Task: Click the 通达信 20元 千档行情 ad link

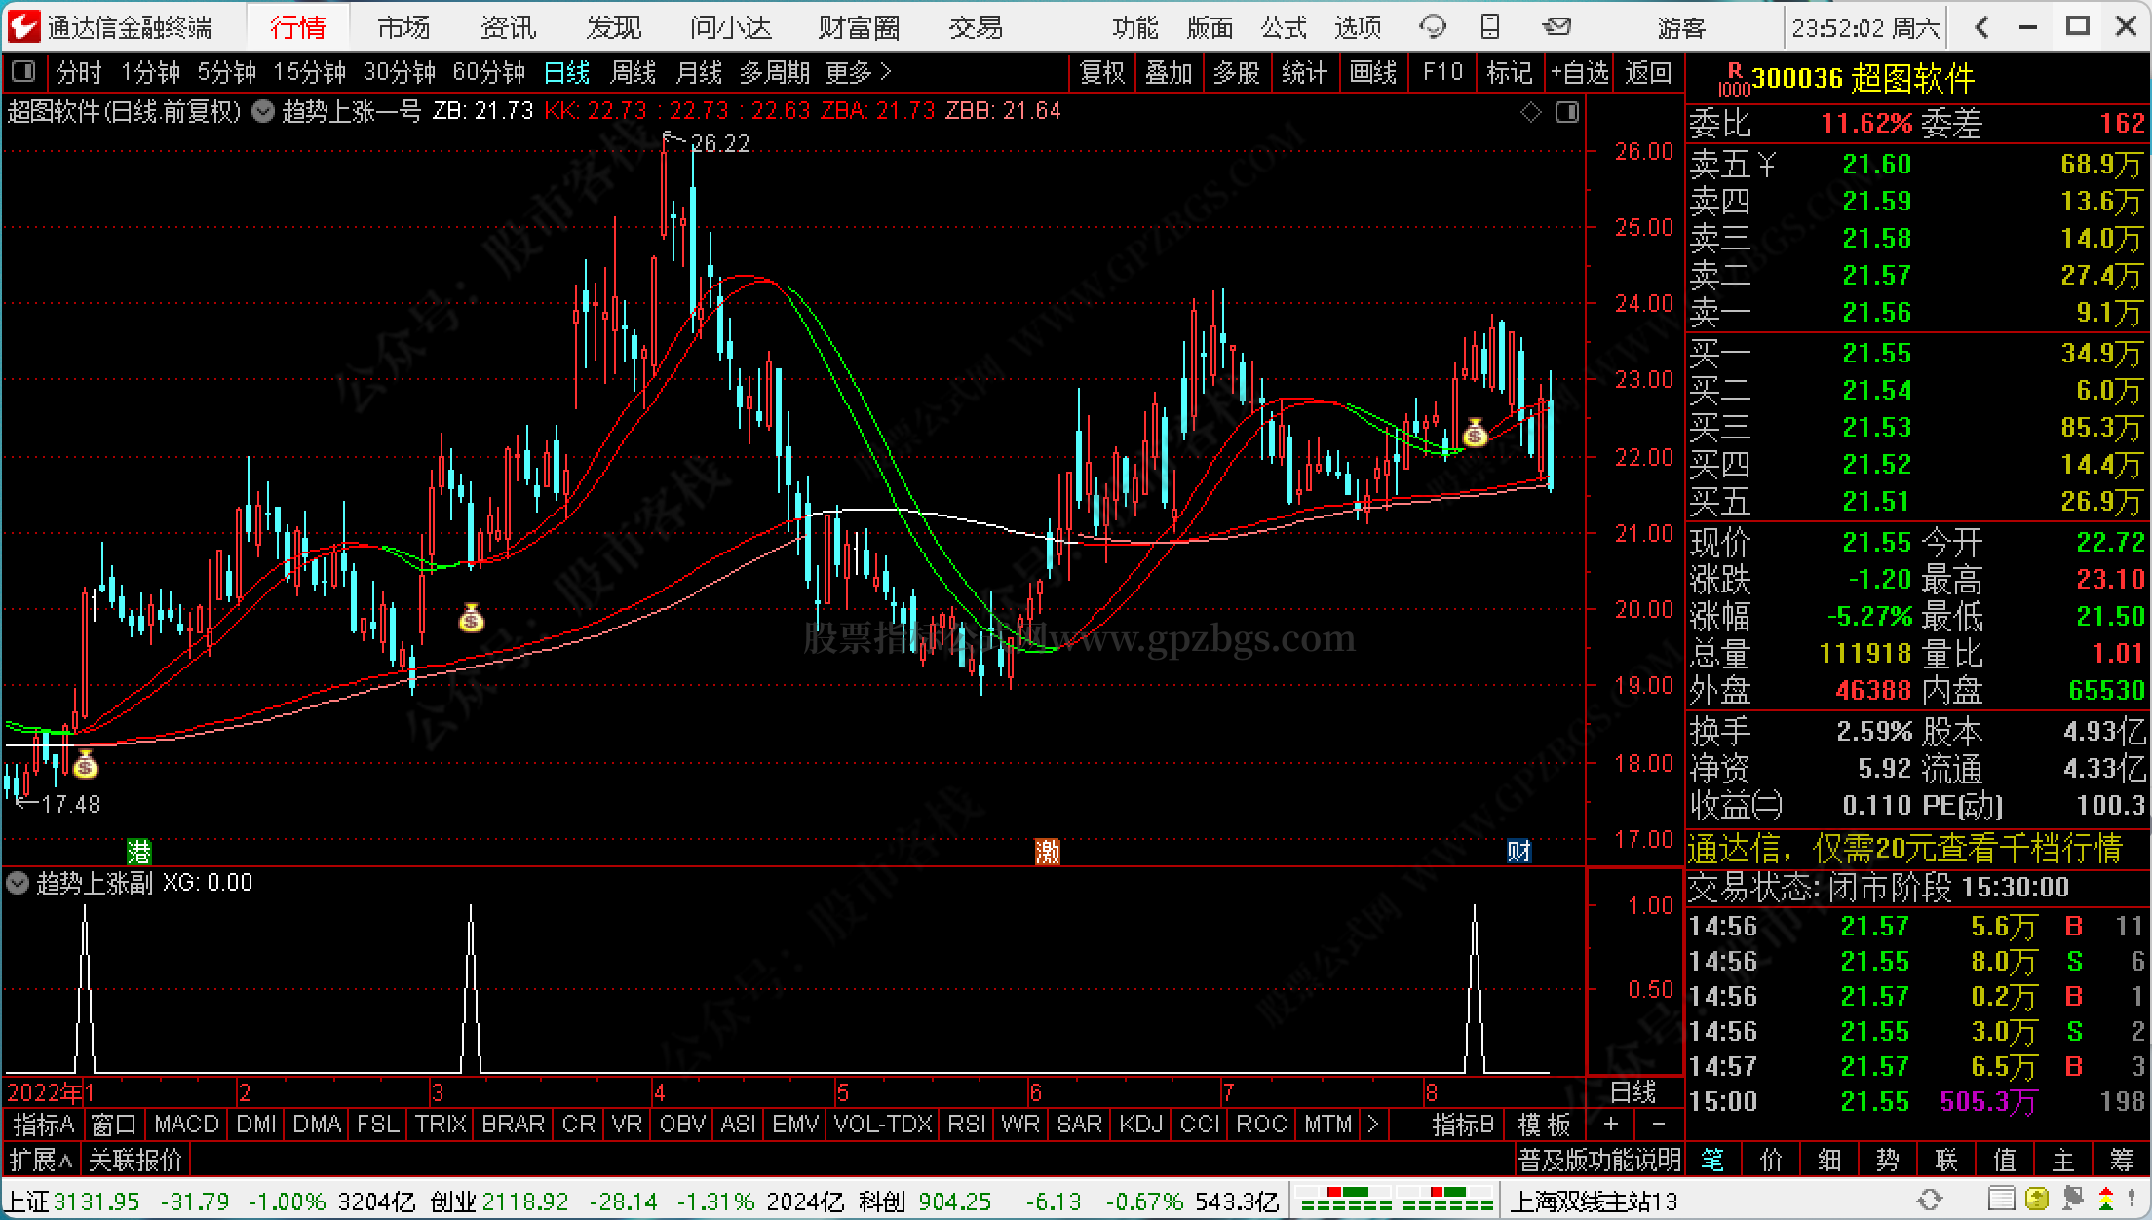Action: click(x=1905, y=849)
